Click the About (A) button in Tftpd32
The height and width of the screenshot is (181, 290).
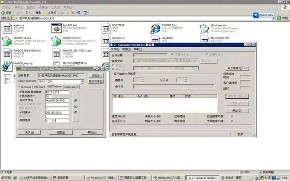click(29, 133)
